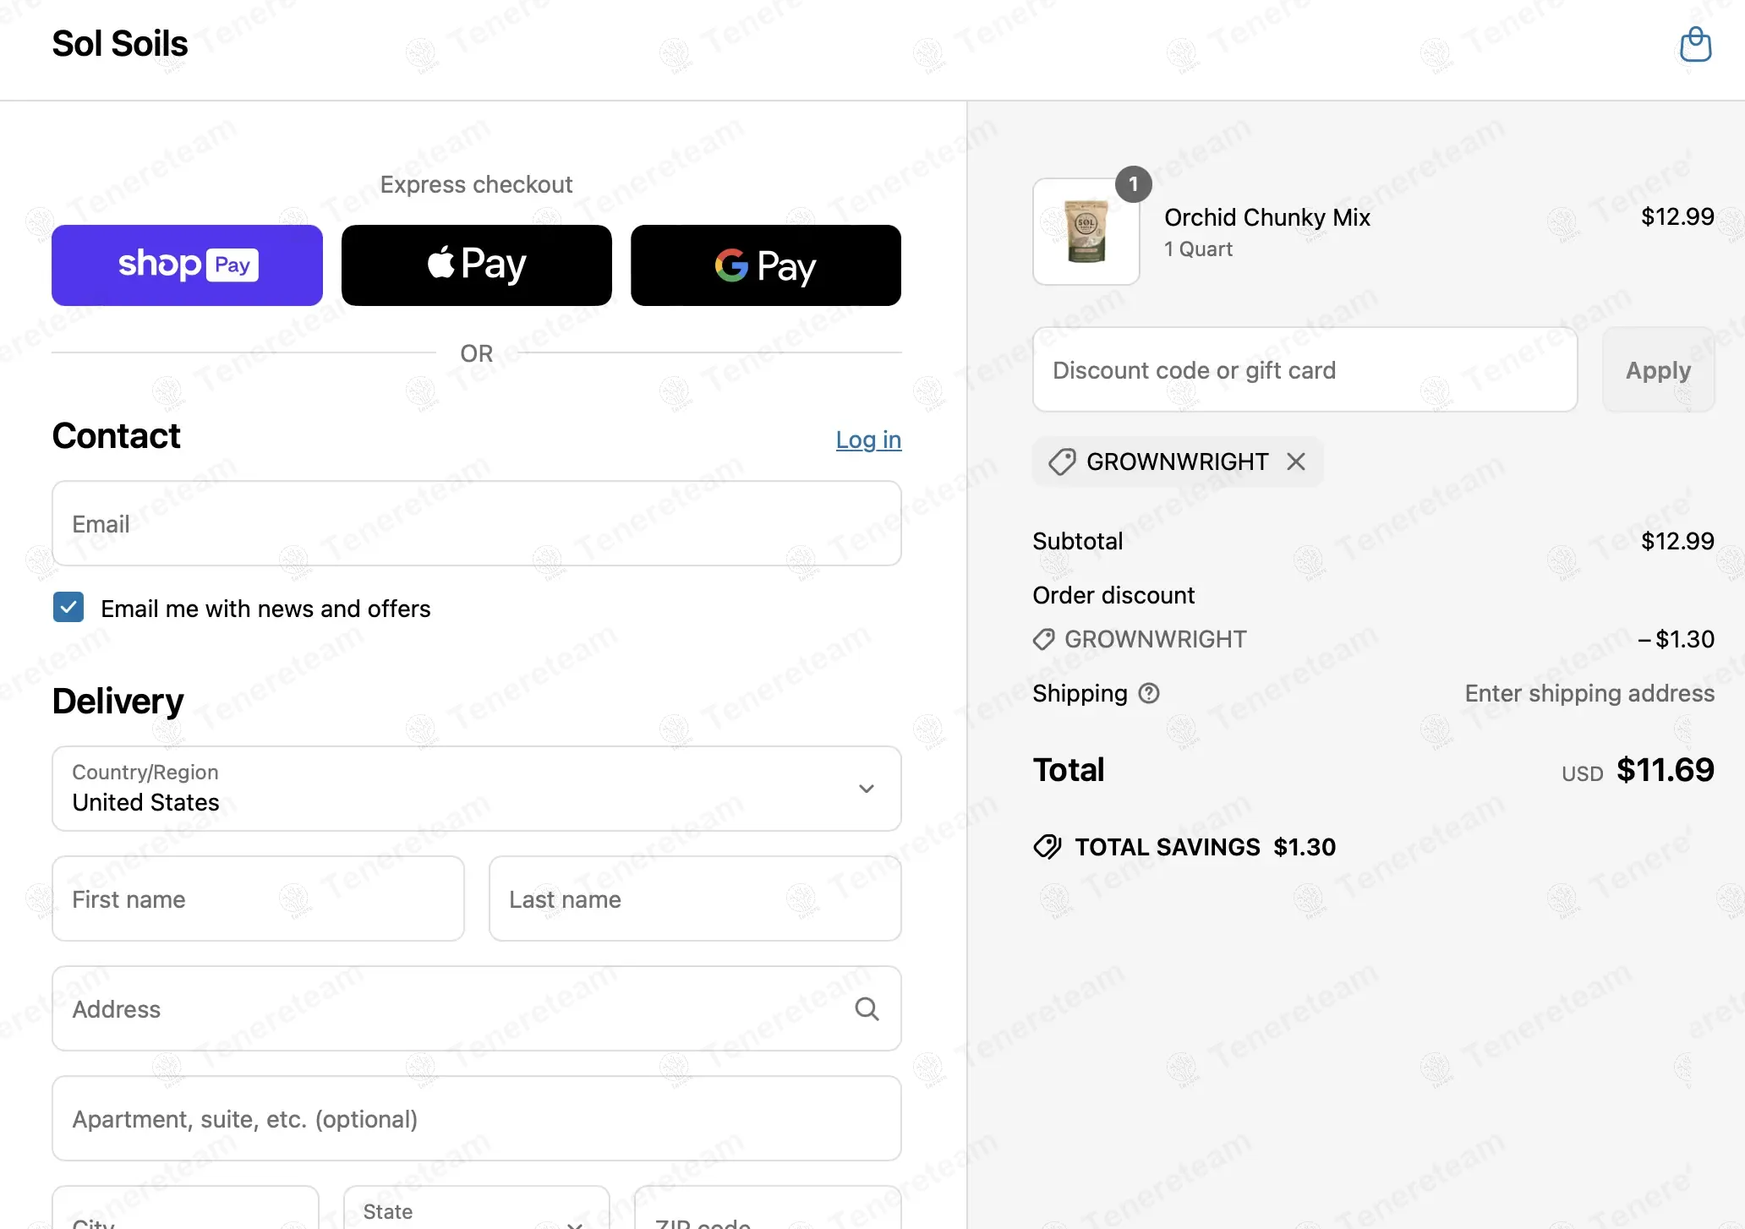Pay with Google Pay

click(766, 265)
